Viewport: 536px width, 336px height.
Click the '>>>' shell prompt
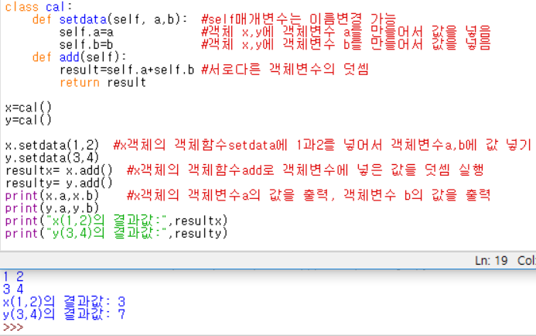(13, 327)
